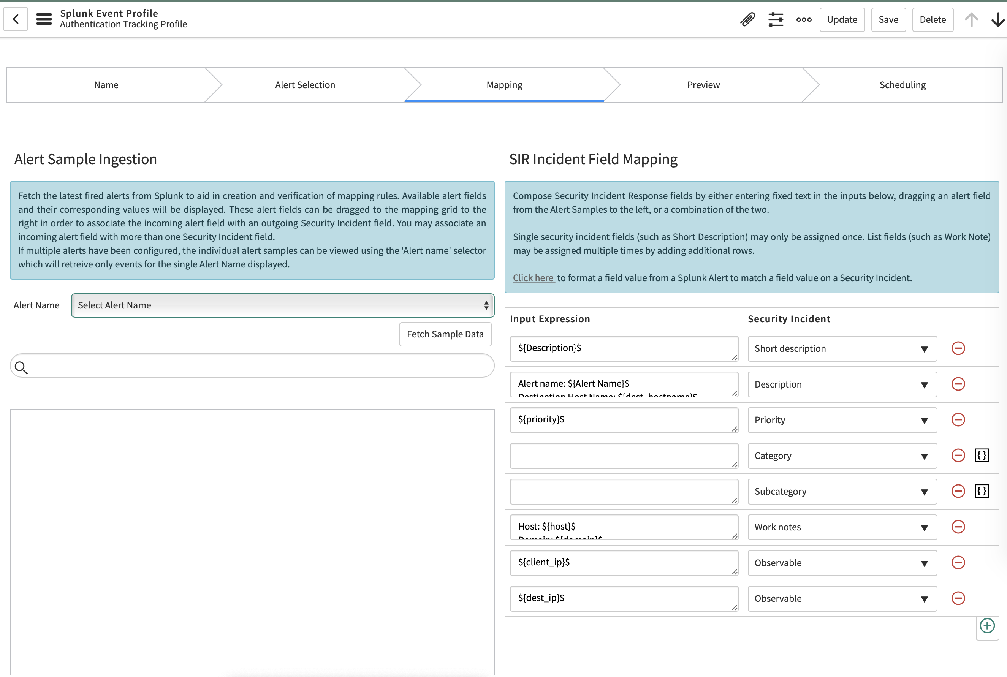Switch to the Preview step
The image size is (1007, 677).
[703, 85]
